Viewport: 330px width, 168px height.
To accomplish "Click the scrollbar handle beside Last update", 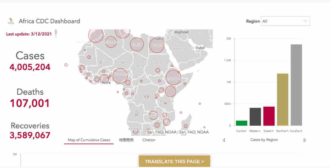I will (56, 33).
